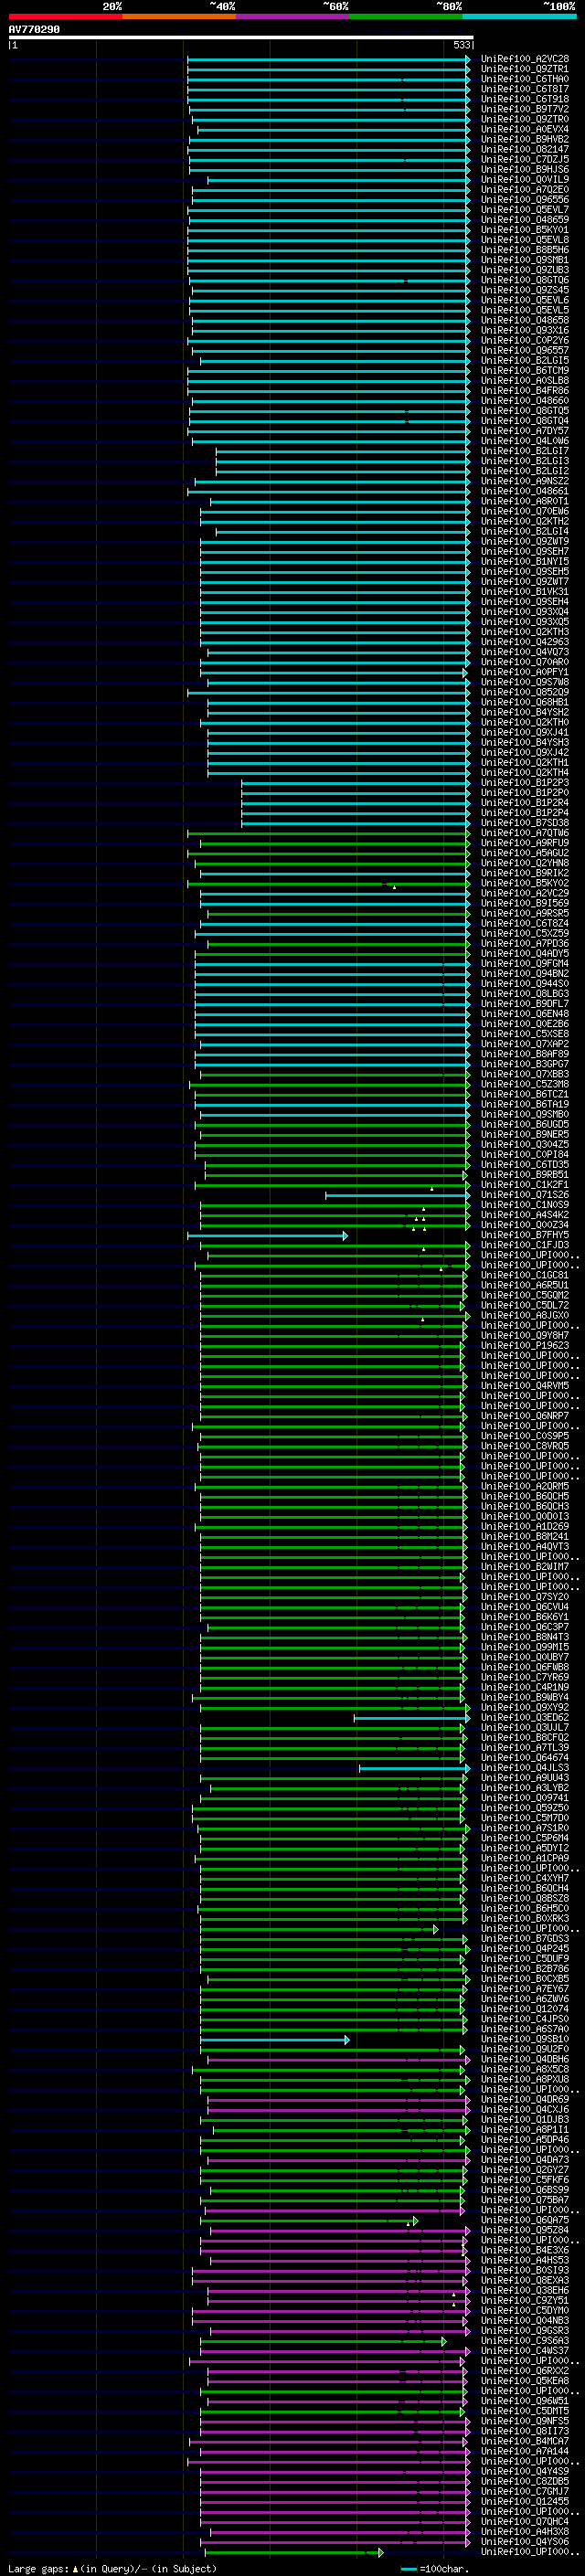
Task: Select the UniRef100_Q71S26 label
Action: coord(525,1195)
